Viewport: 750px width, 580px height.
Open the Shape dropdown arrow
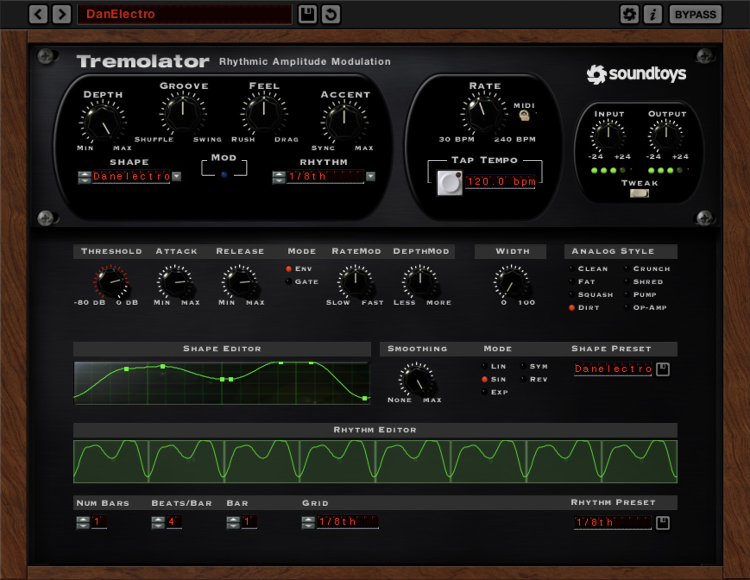point(176,176)
